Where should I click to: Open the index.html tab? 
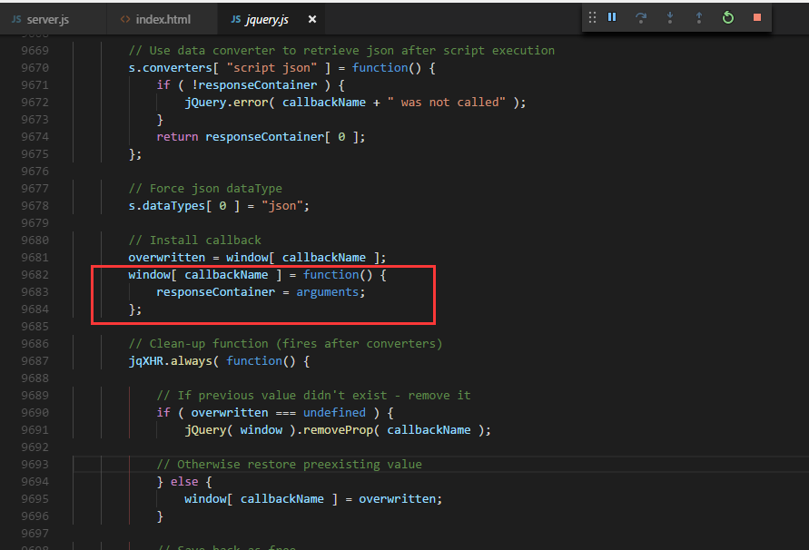pyautogui.click(x=156, y=19)
